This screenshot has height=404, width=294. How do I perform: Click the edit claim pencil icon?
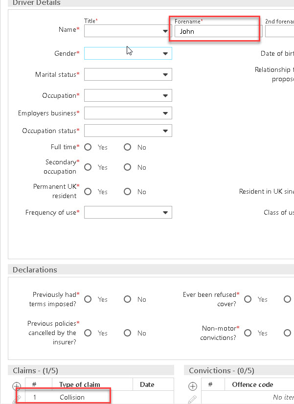(x=17, y=399)
